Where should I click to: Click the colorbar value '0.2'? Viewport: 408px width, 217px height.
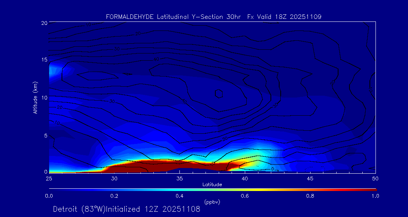click(114, 196)
